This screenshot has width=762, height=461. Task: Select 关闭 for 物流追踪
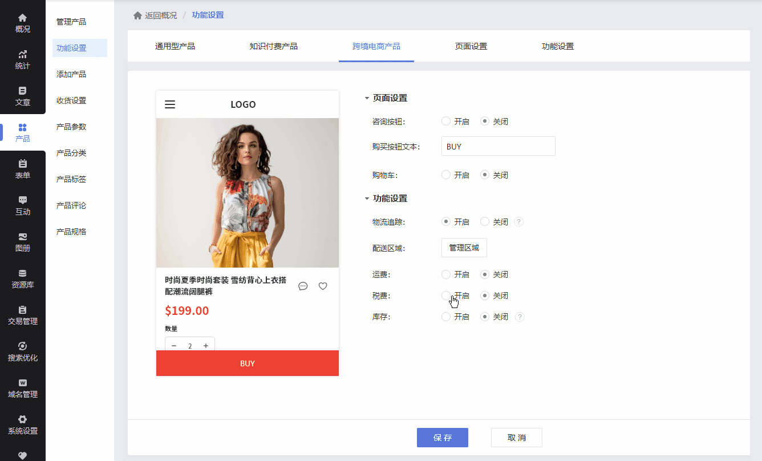(x=485, y=222)
